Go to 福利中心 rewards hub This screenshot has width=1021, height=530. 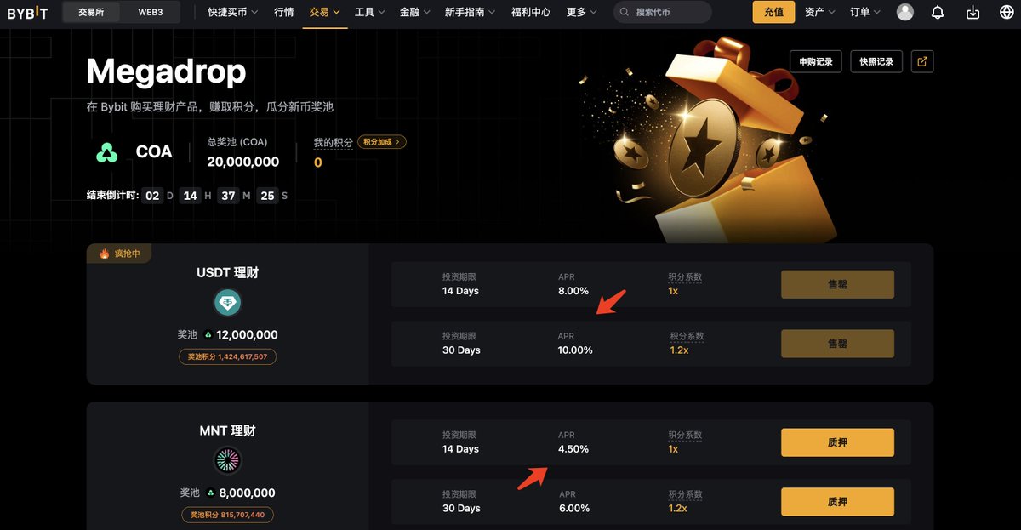[531, 12]
